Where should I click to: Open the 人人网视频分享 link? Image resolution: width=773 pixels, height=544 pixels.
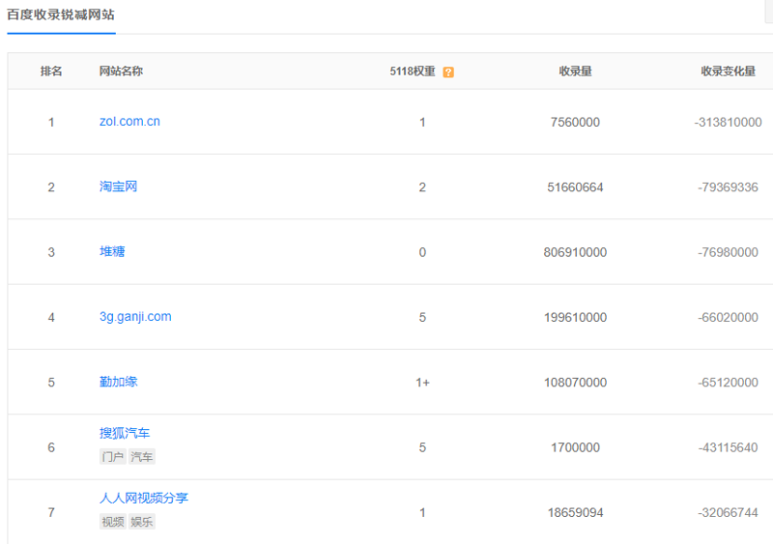point(144,499)
